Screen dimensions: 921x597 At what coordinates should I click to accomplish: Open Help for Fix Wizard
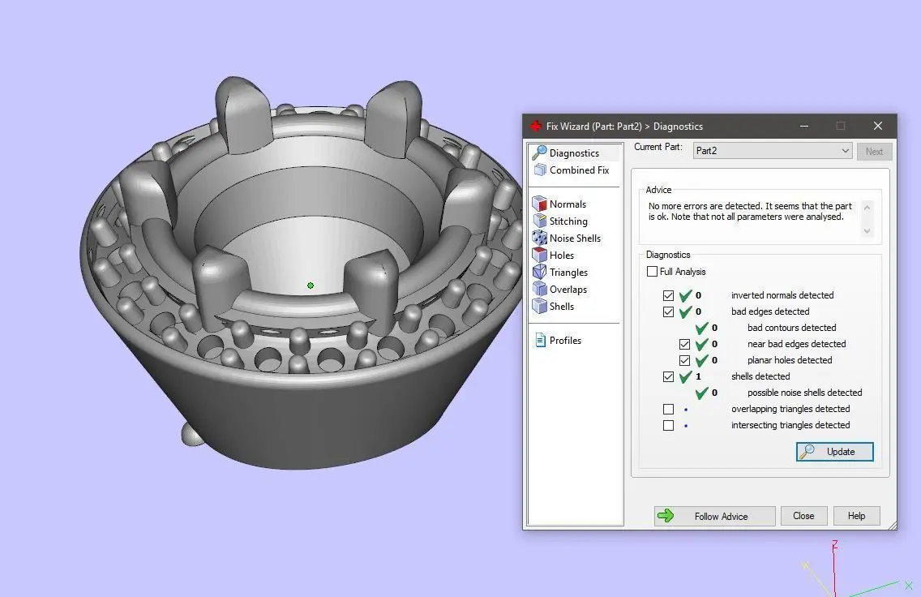(x=856, y=516)
